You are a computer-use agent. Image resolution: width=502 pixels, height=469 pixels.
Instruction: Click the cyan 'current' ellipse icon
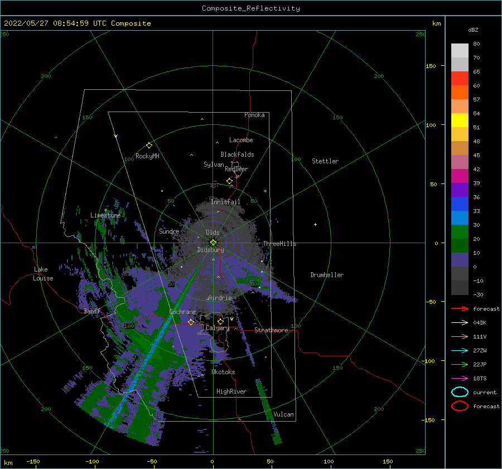coord(460,392)
